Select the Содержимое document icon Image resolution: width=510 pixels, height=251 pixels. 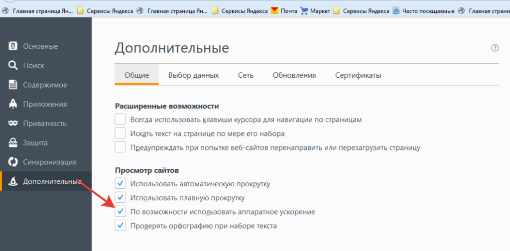click(13, 85)
